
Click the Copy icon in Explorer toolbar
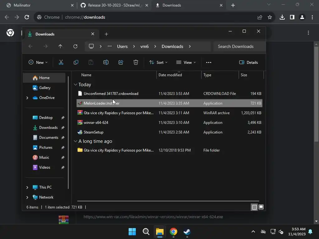pos(76,62)
